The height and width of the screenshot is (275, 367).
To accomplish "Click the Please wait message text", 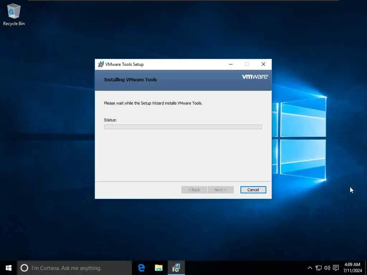I will [153, 103].
